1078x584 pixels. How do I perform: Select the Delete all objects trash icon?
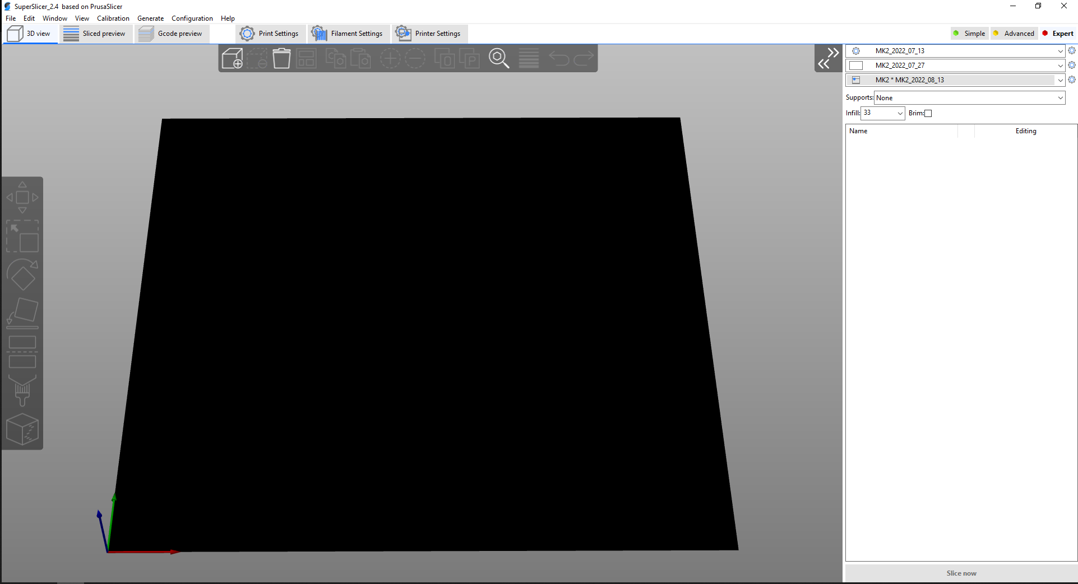[x=281, y=58]
